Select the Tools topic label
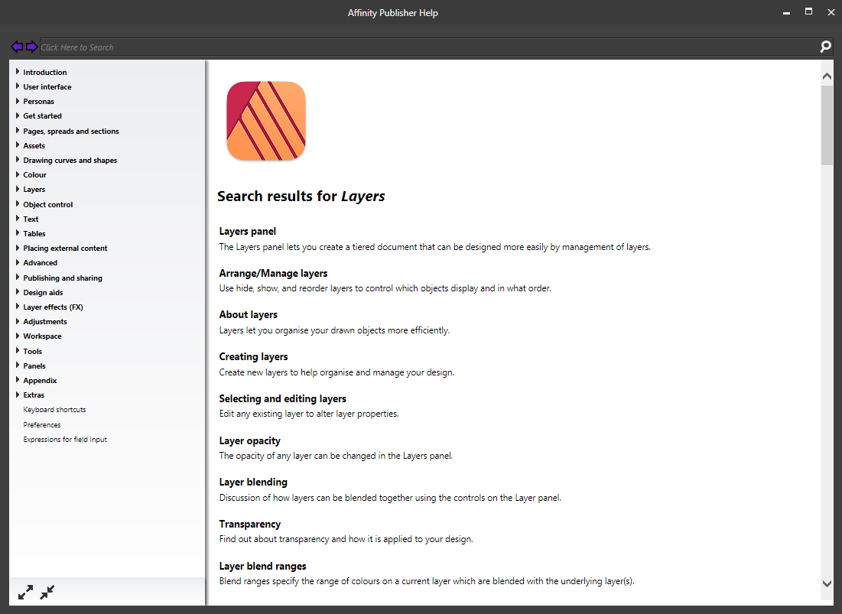This screenshot has width=842, height=614. 32,351
